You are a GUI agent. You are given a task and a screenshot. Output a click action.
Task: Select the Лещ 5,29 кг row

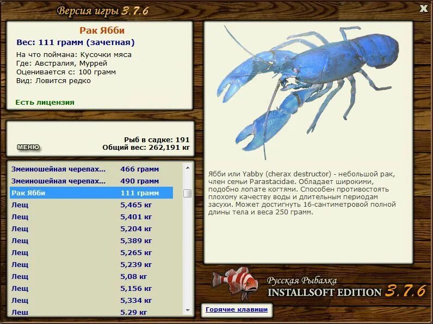(x=91, y=312)
